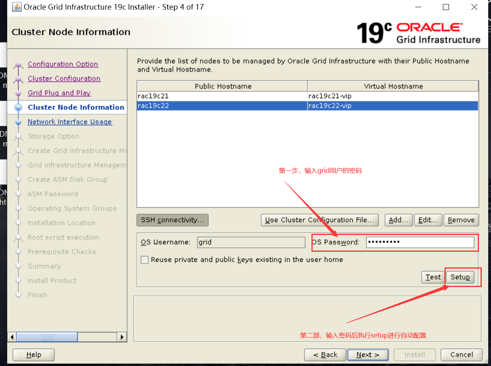Viewport: 491px width, 366px height.
Task: Click the Root script execution step
Action: 63,237
